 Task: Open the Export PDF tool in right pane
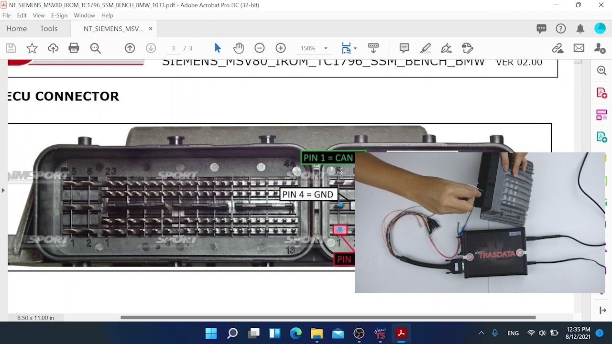(601, 137)
